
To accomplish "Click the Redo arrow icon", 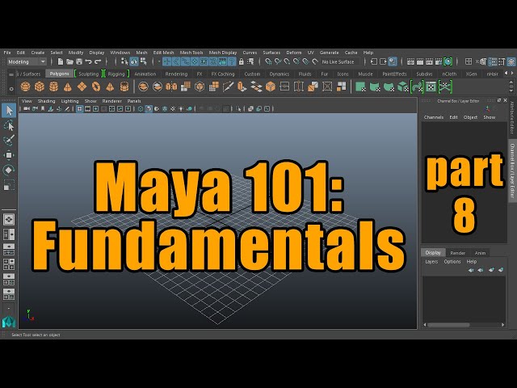I will 98,61.
